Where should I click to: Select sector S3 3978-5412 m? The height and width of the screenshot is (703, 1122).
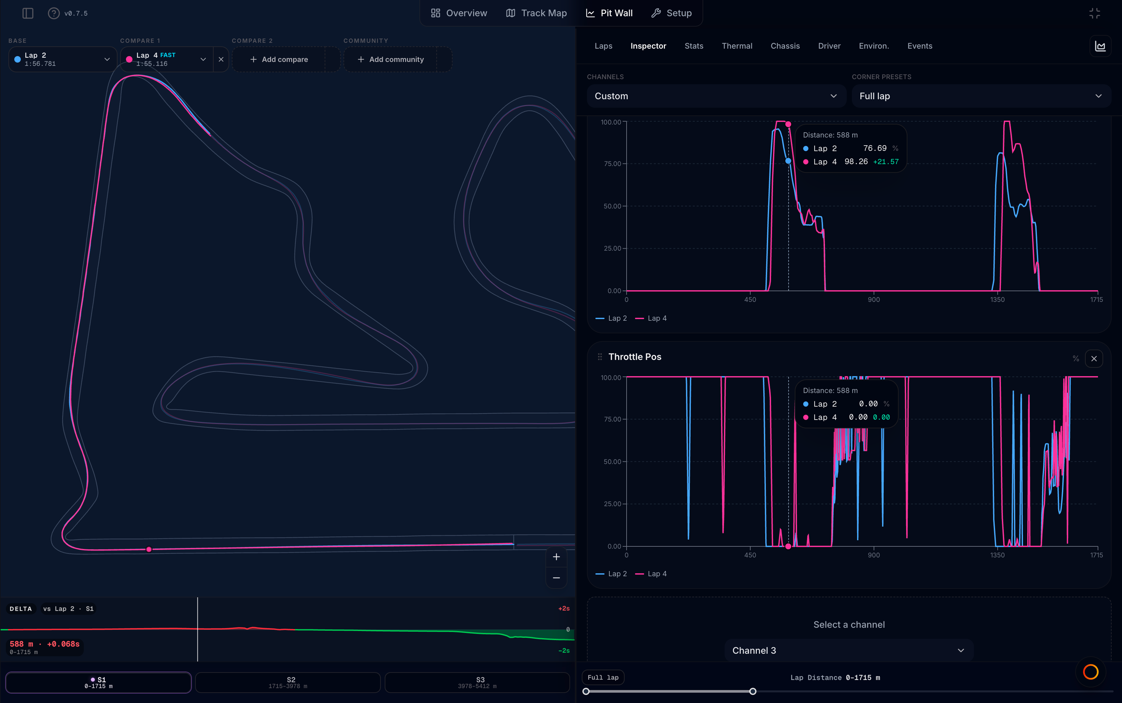[477, 682]
